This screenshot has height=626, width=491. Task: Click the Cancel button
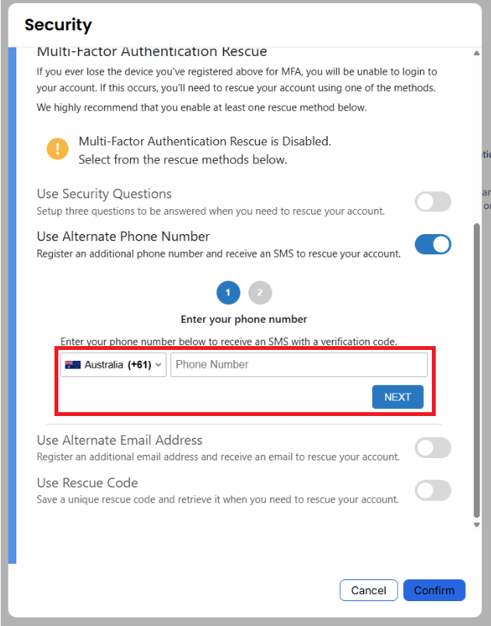pos(368,590)
